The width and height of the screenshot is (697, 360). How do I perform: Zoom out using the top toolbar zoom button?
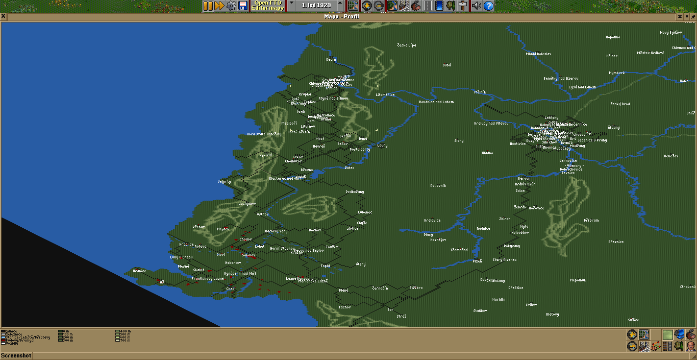click(378, 6)
